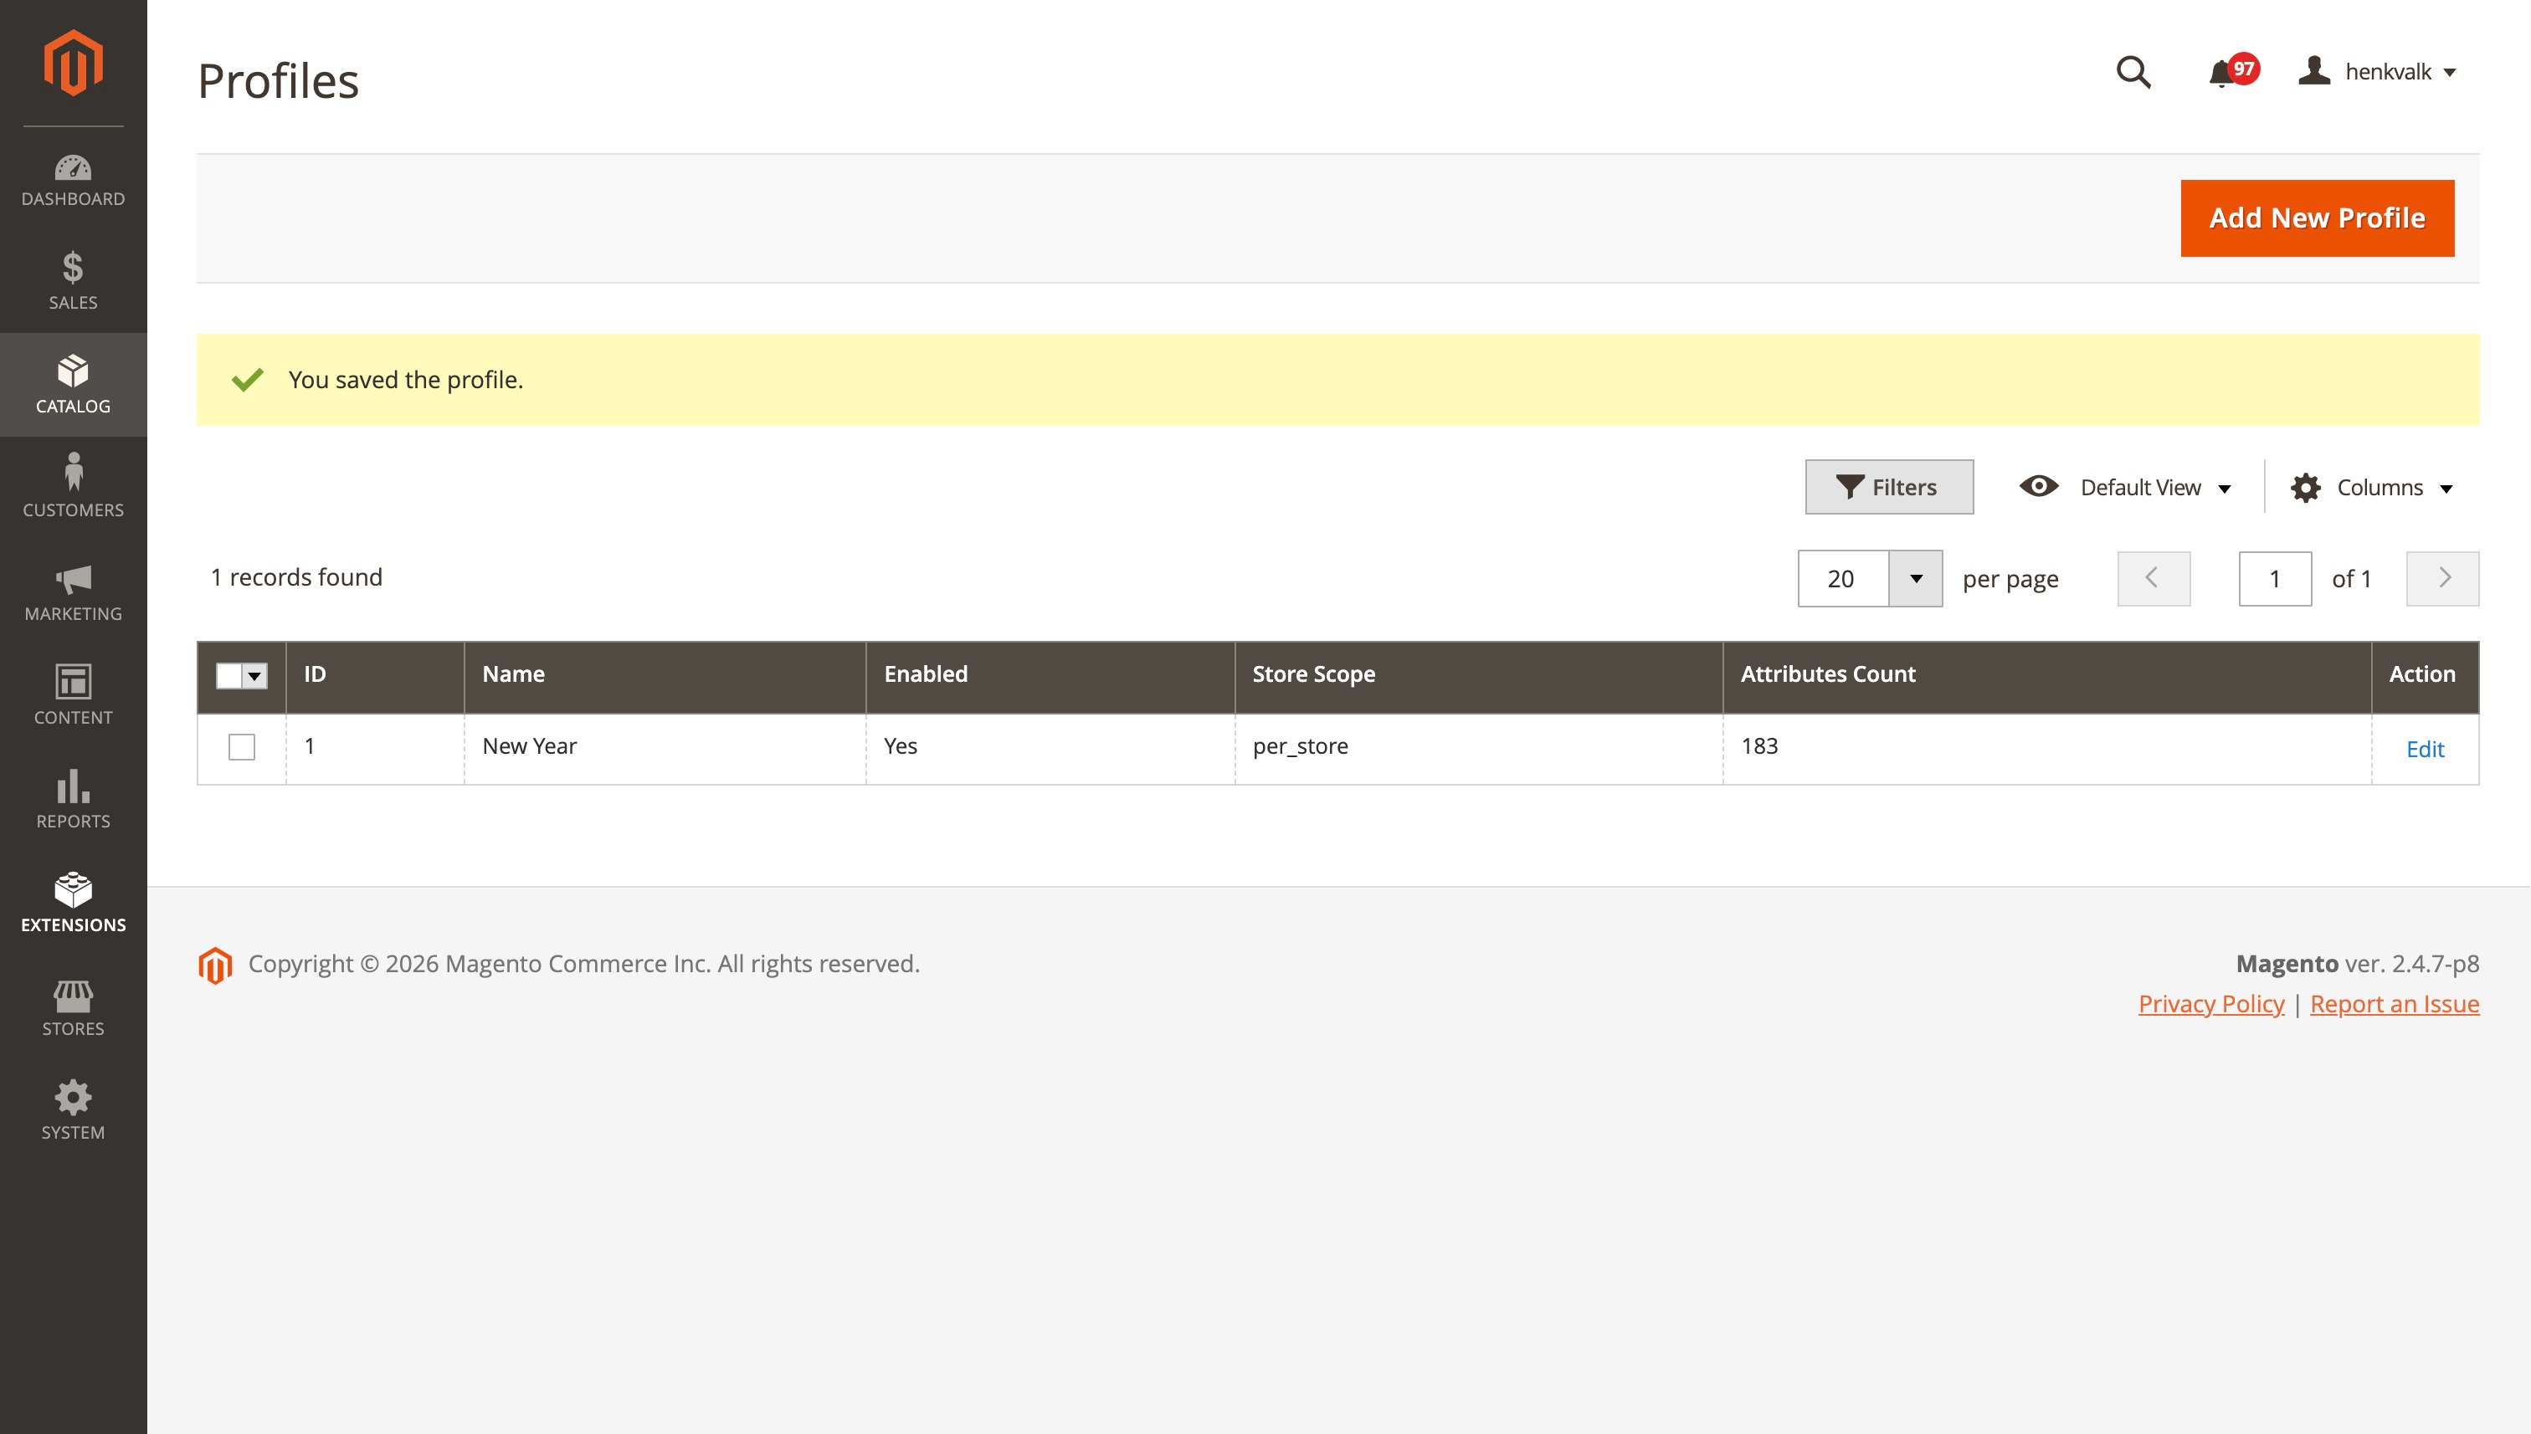
Task: Edit the New Year profile
Action: tap(2426, 750)
